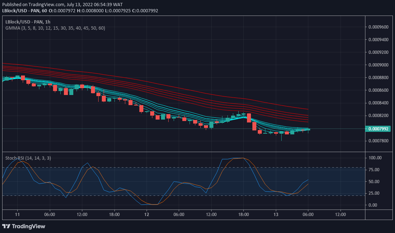Select the Stoch RSI (14, 14, 3, 3) legend
The width and height of the screenshot is (395, 233).
(x=28, y=158)
